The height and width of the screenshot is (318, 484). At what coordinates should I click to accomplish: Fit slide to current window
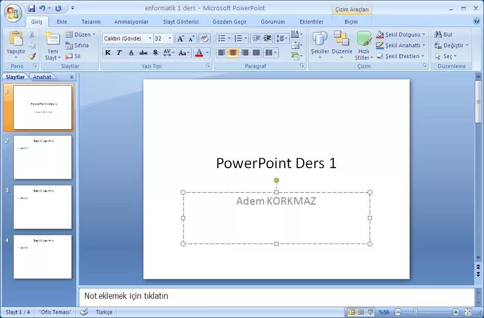click(x=468, y=312)
